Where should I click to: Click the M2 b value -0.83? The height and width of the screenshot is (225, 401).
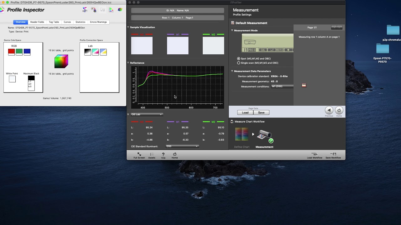coord(221,140)
